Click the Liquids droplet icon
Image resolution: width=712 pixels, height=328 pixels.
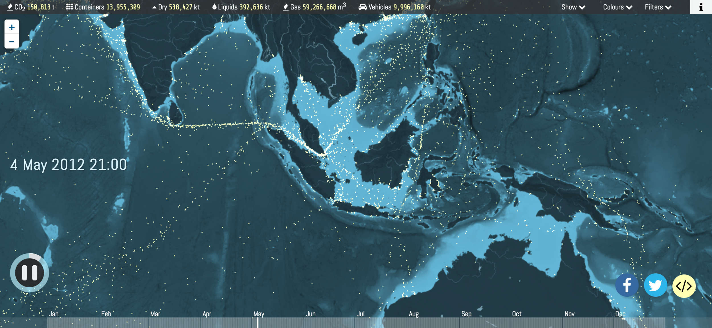pyautogui.click(x=214, y=7)
